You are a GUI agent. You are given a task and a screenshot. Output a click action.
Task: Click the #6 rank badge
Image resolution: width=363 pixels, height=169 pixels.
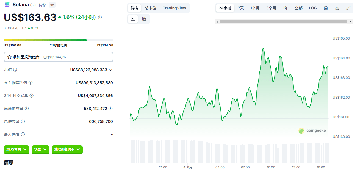pyautogui.click(x=52, y=5)
